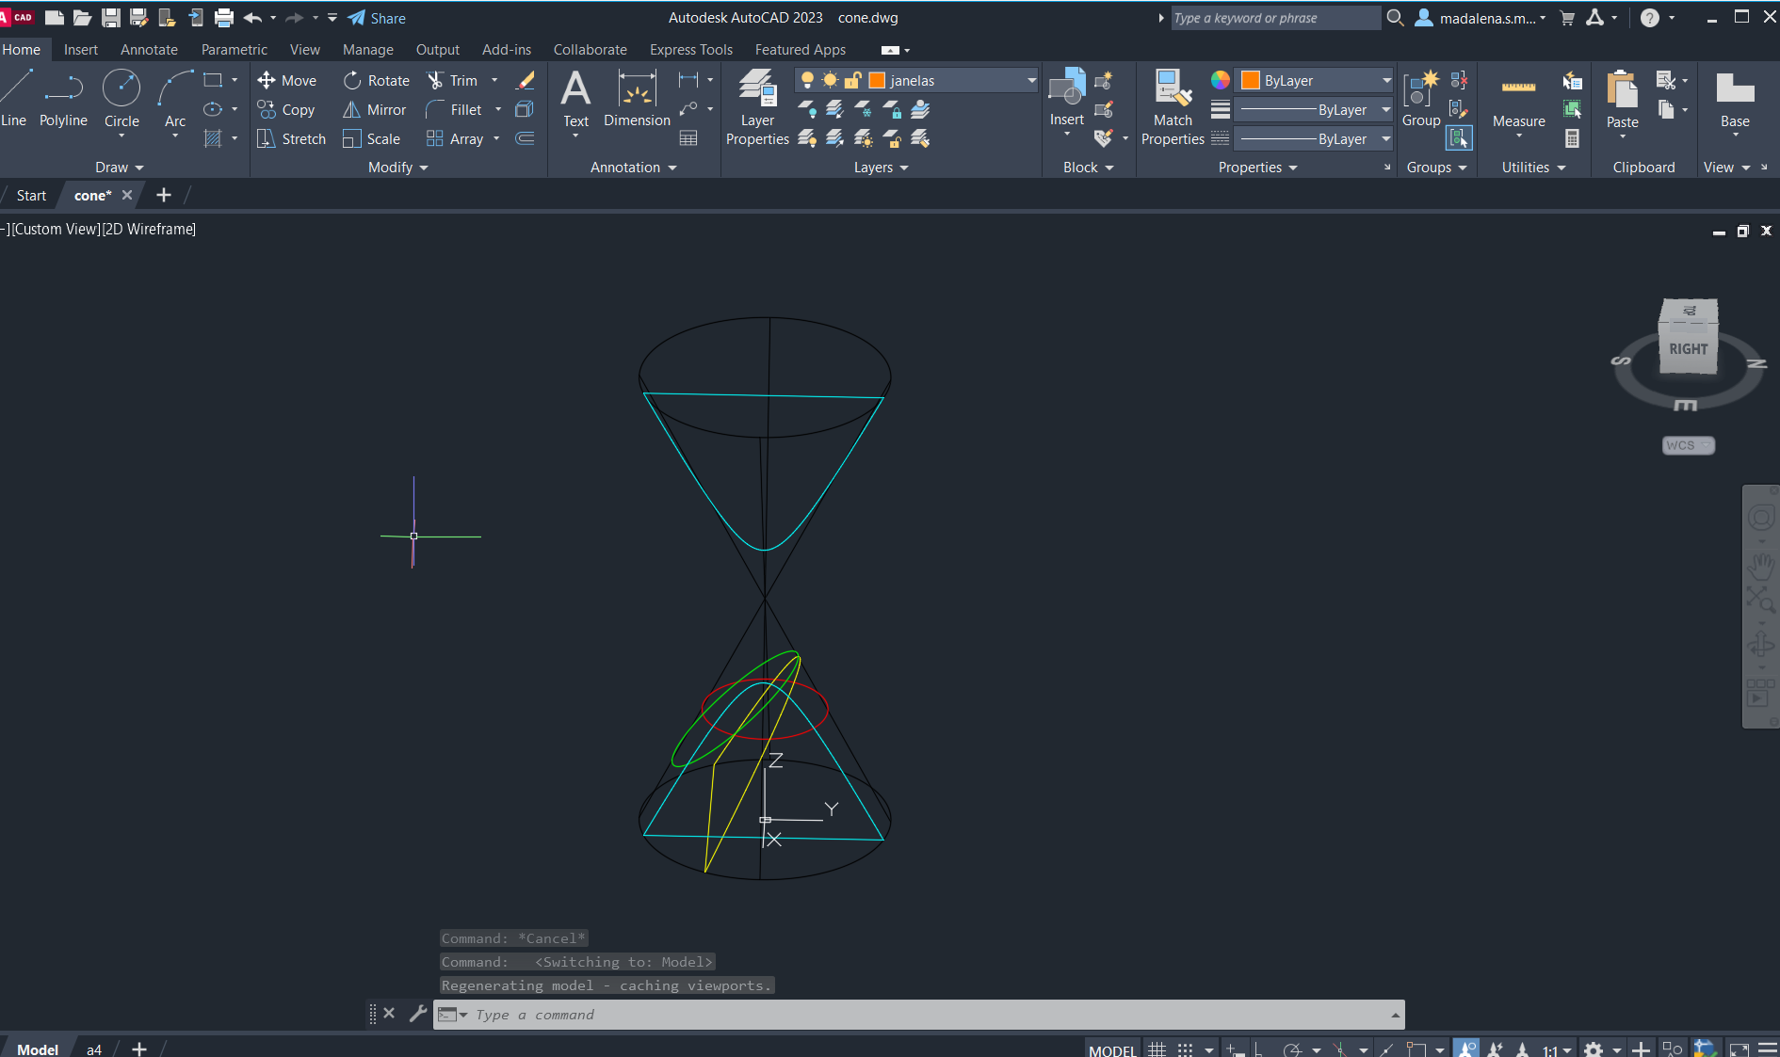Click the Mirror tool icon
1780x1057 pixels.
coord(352,110)
